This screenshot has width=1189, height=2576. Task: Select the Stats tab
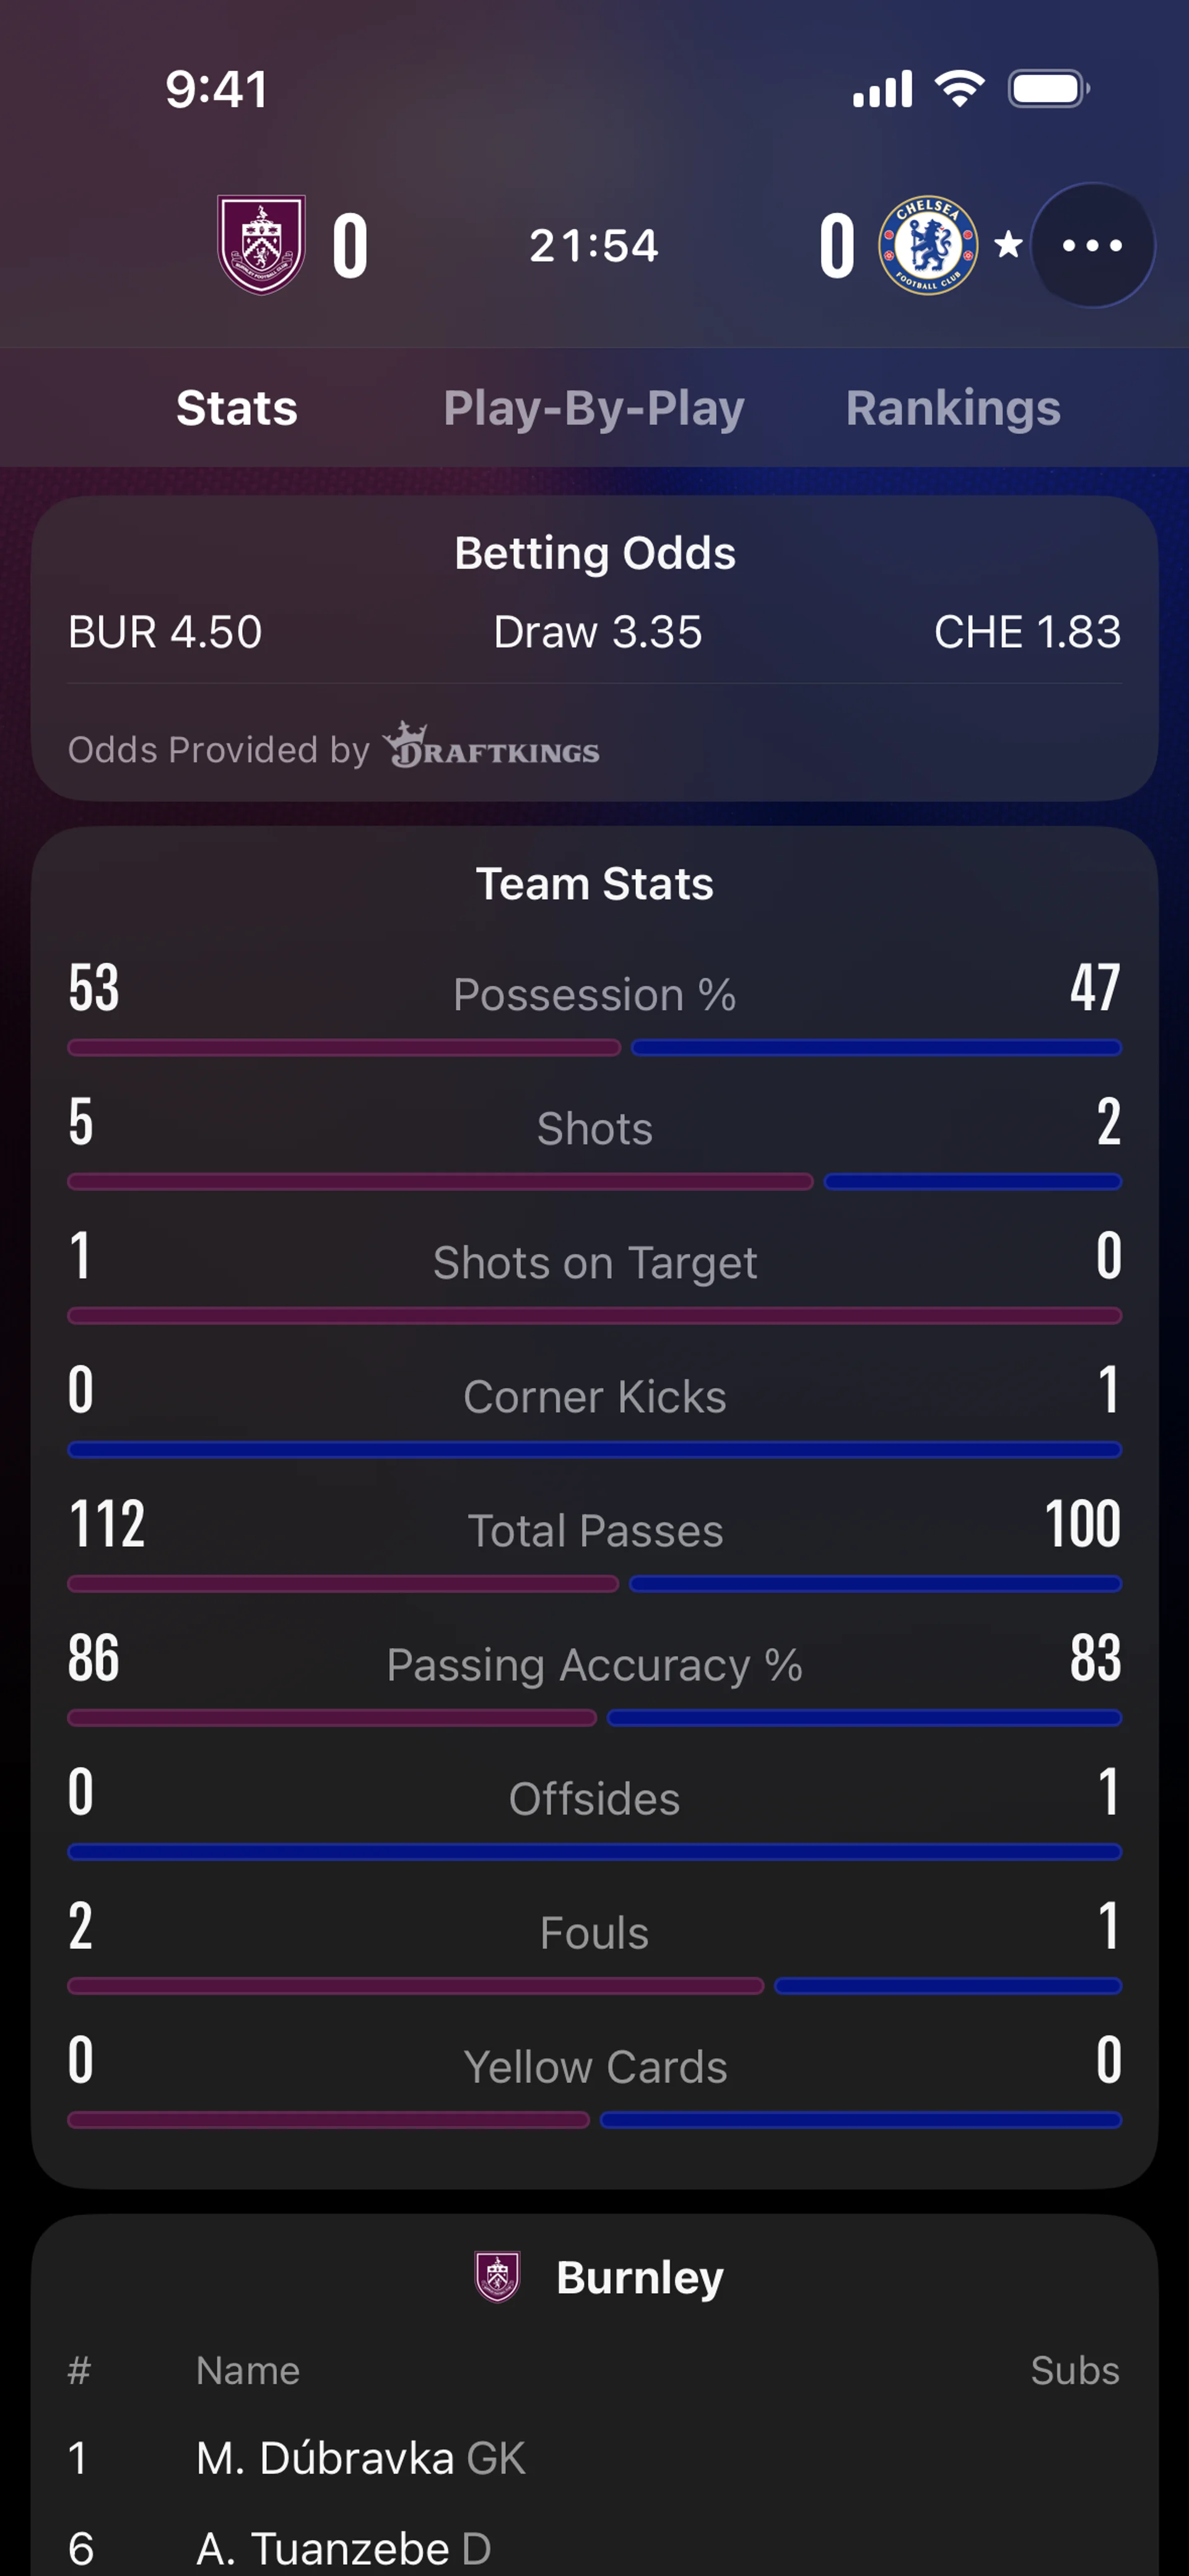tap(237, 408)
